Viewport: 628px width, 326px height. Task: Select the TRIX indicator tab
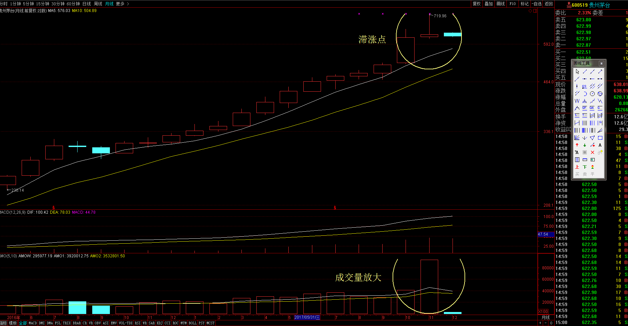pos(67,323)
